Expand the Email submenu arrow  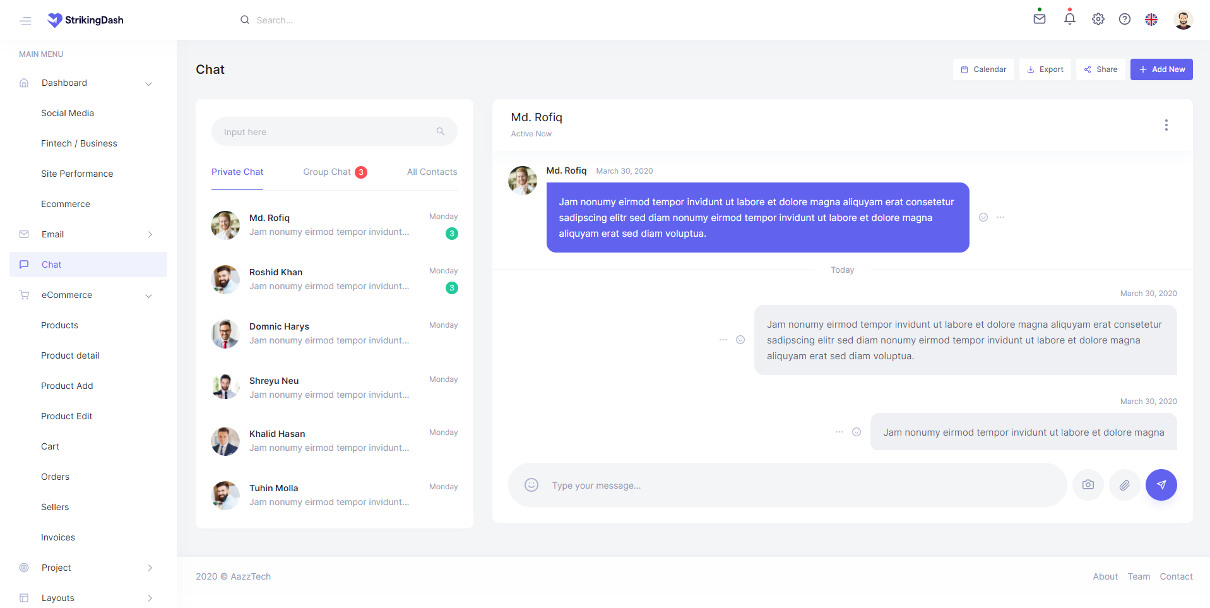click(150, 234)
